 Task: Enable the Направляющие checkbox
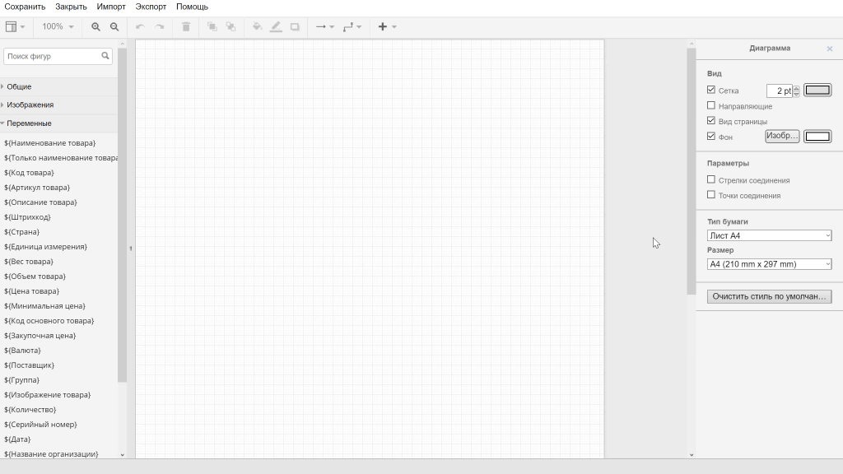(711, 105)
